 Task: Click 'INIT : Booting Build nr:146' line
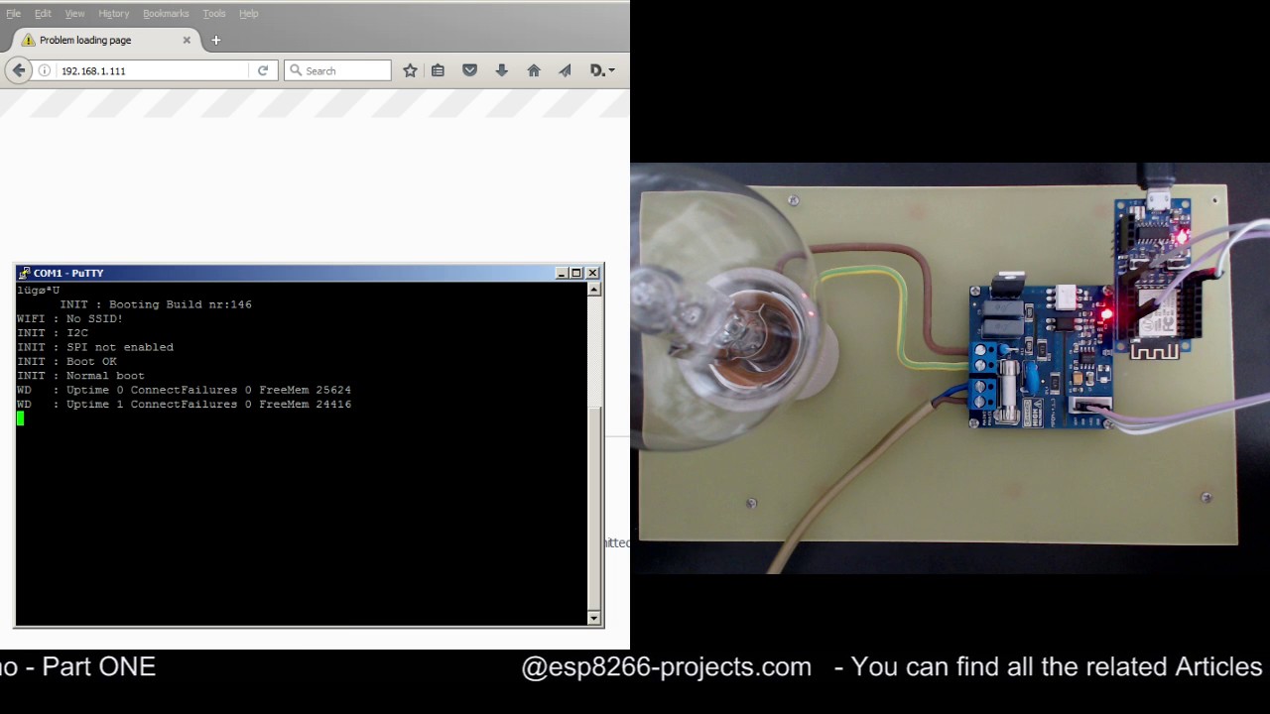[x=156, y=304]
